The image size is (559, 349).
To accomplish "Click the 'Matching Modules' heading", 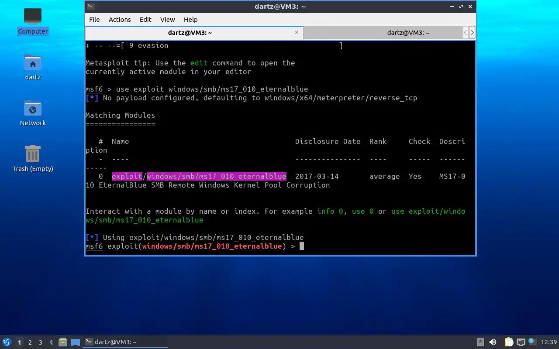I will (x=121, y=115).
